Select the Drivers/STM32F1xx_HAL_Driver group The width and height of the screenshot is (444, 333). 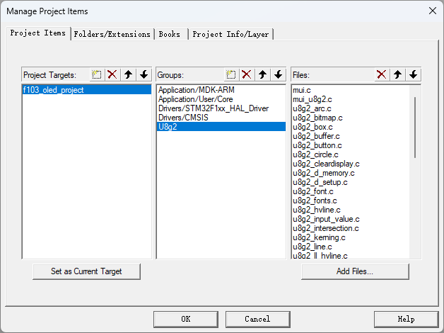click(x=221, y=108)
